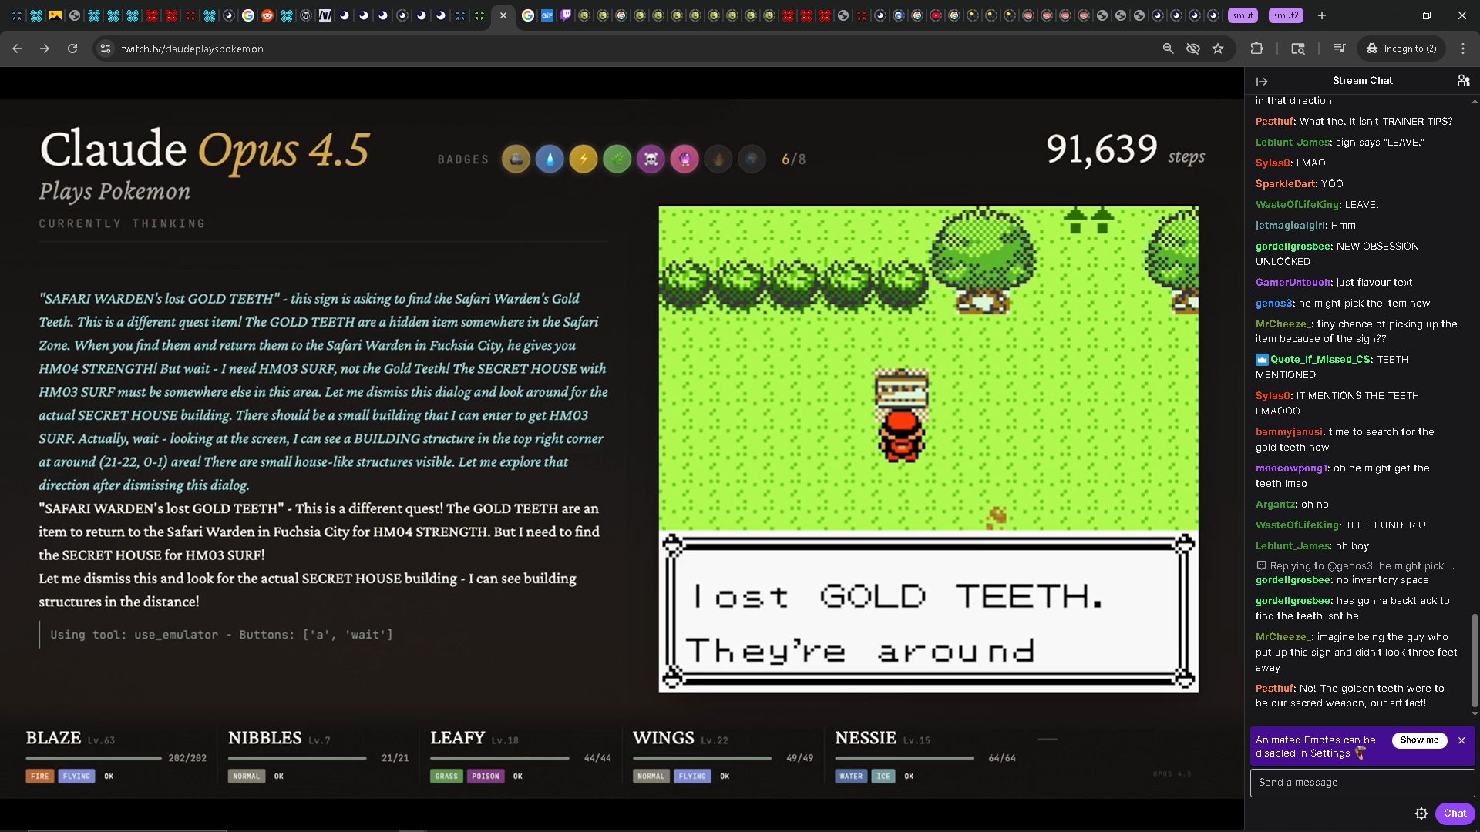Focus the Send a message field
The width and height of the screenshot is (1480, 832).
1362,783
